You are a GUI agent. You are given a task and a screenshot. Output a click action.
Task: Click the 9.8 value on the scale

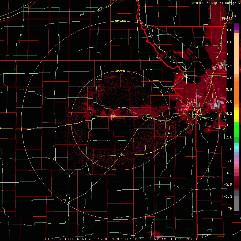pos(229,30)
